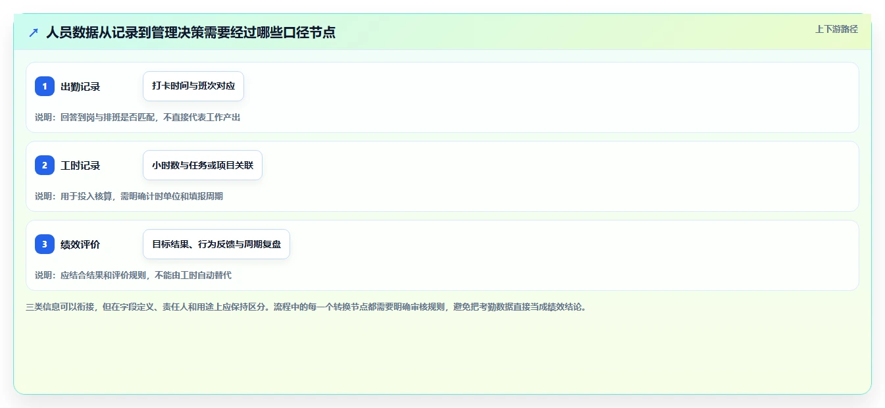Viewport: 885px width, 408px height.
Task: Click the header title 人员数据从记录到管理决策需要经过哪些口径节点
Action: [x=191, y=32]
